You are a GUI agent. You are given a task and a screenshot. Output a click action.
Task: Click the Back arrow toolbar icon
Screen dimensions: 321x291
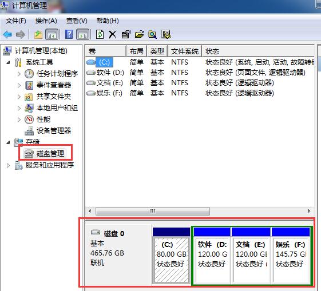tap(7, 34)
